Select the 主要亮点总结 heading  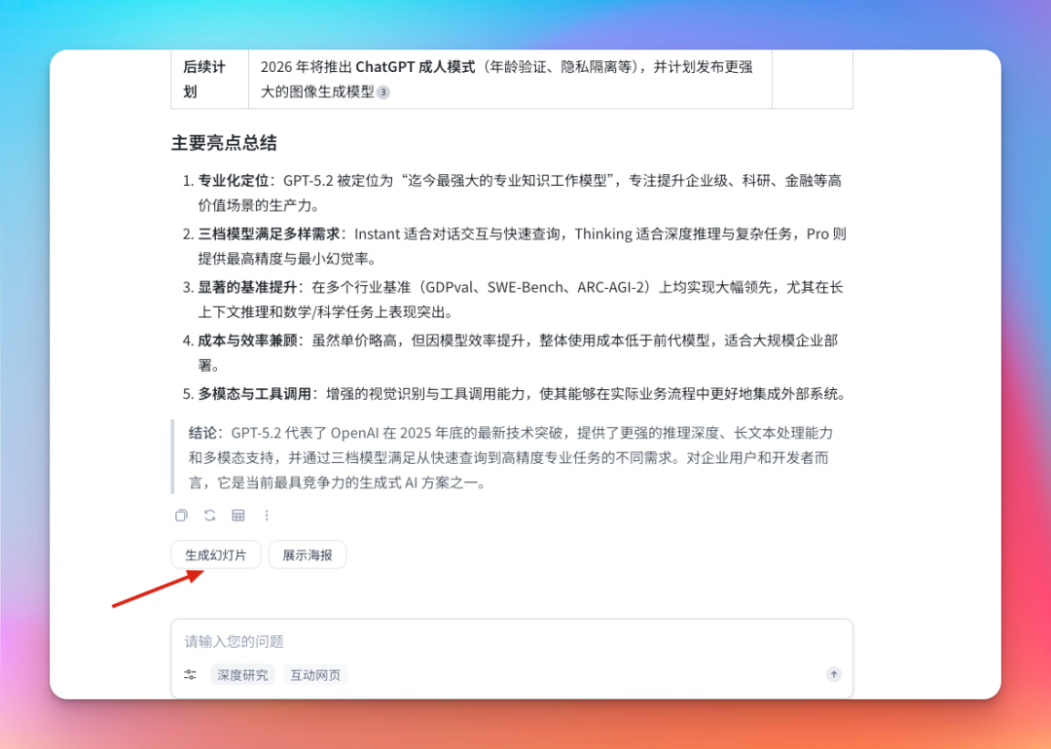(224, 143)
